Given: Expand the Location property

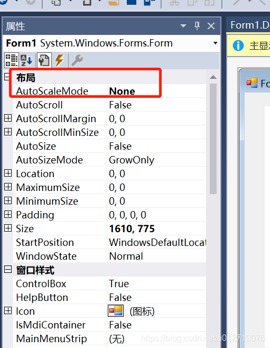Looking at the screenshot, I should pos(8,173).
